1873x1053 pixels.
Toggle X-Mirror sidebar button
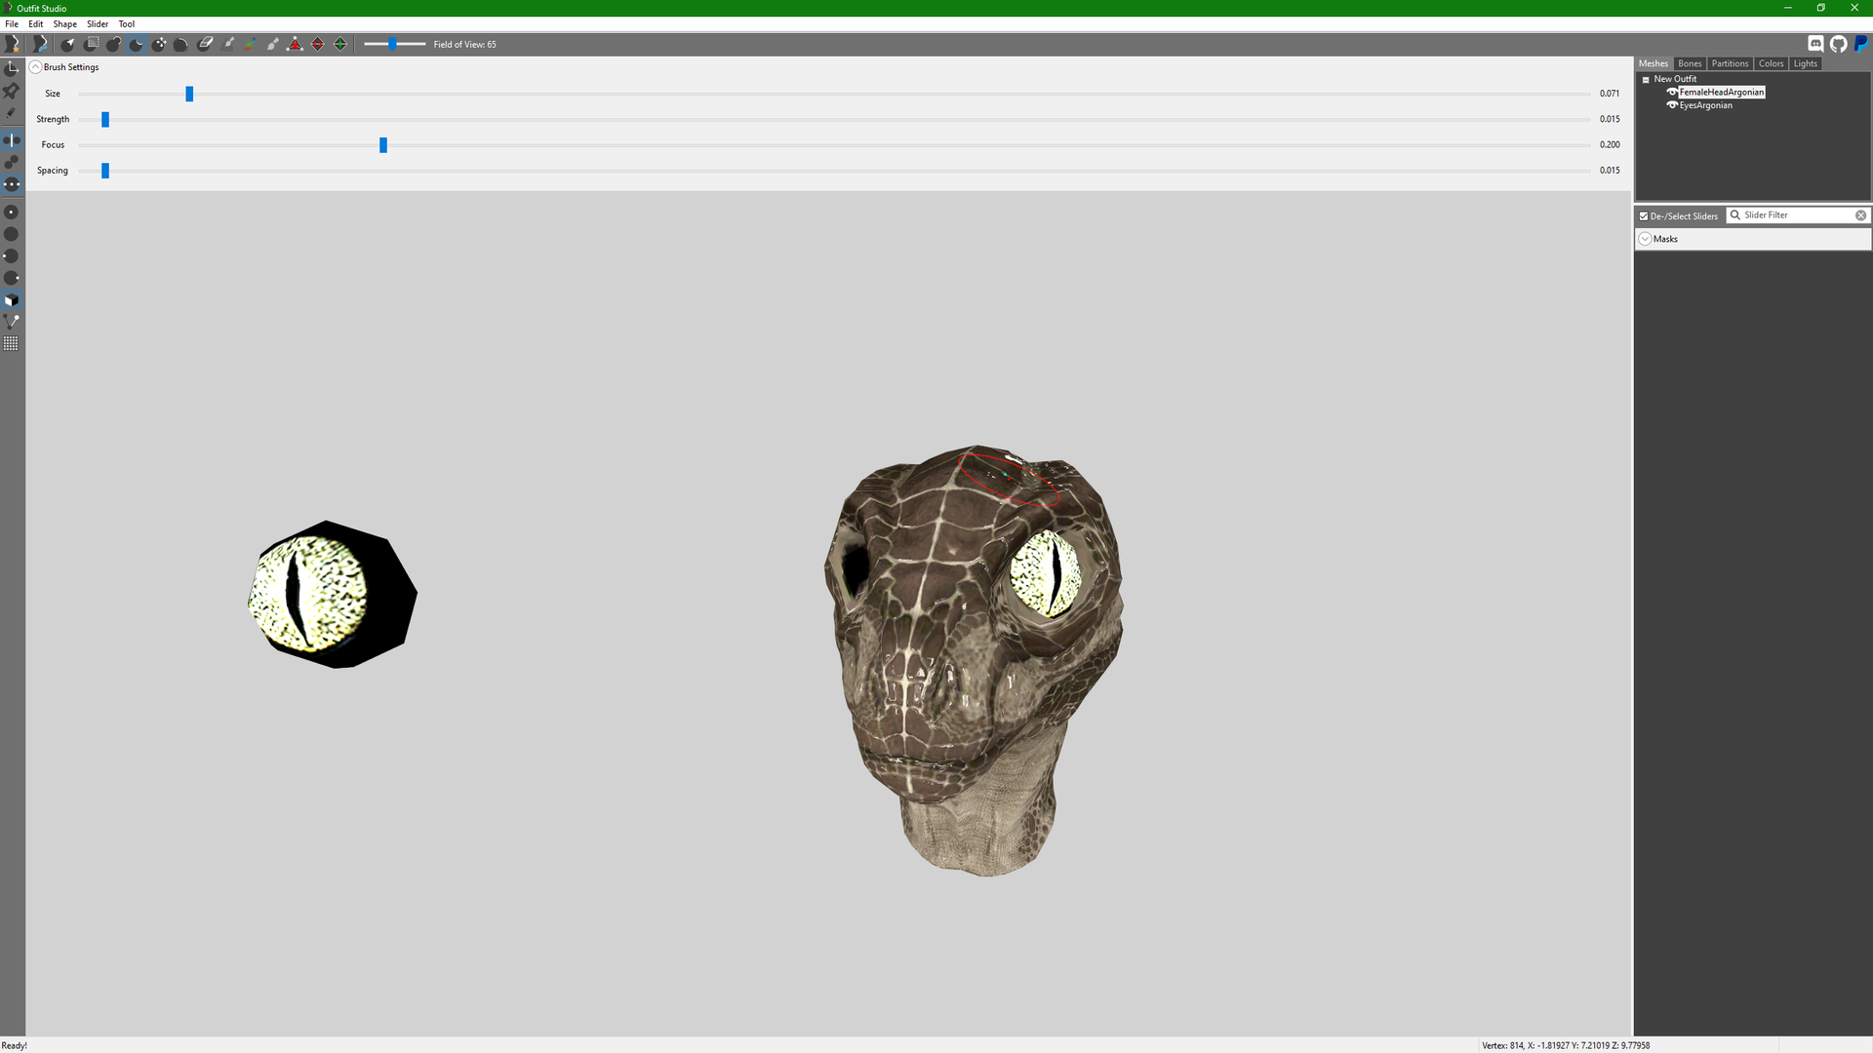(x=12, y=139)
